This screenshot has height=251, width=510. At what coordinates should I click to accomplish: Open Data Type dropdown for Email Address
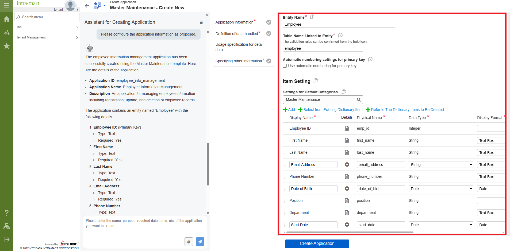441,165
